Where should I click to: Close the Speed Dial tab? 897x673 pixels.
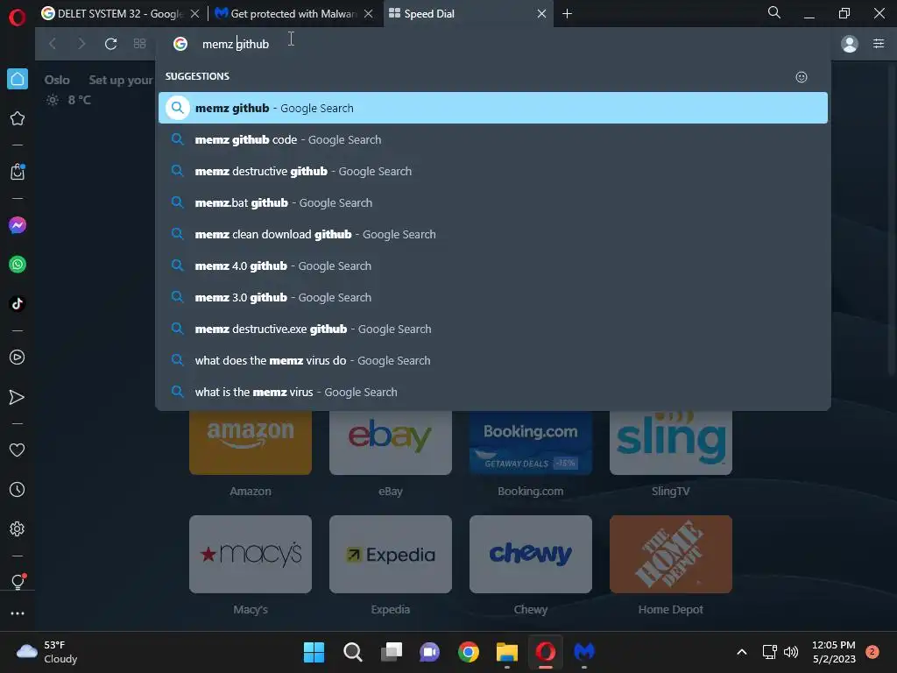(x=541, y=13)
